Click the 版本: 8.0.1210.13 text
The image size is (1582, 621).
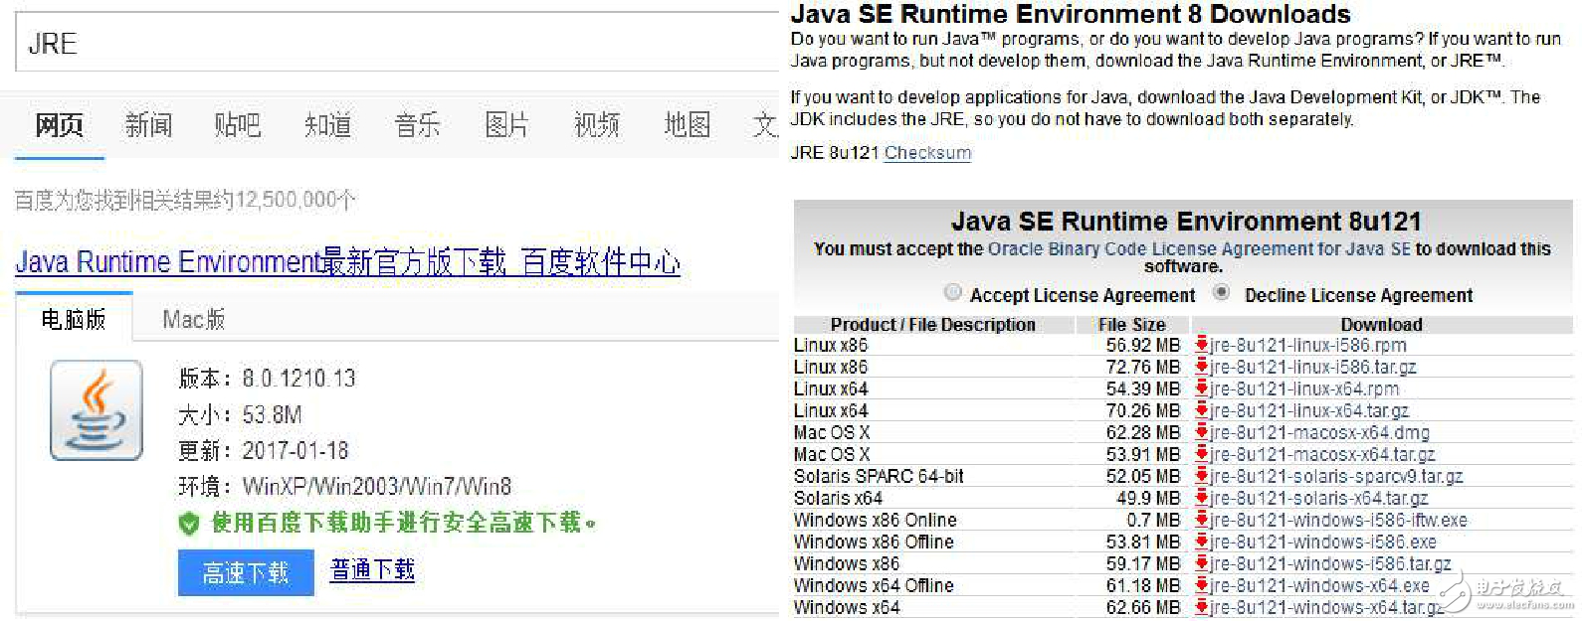point(267,379)
